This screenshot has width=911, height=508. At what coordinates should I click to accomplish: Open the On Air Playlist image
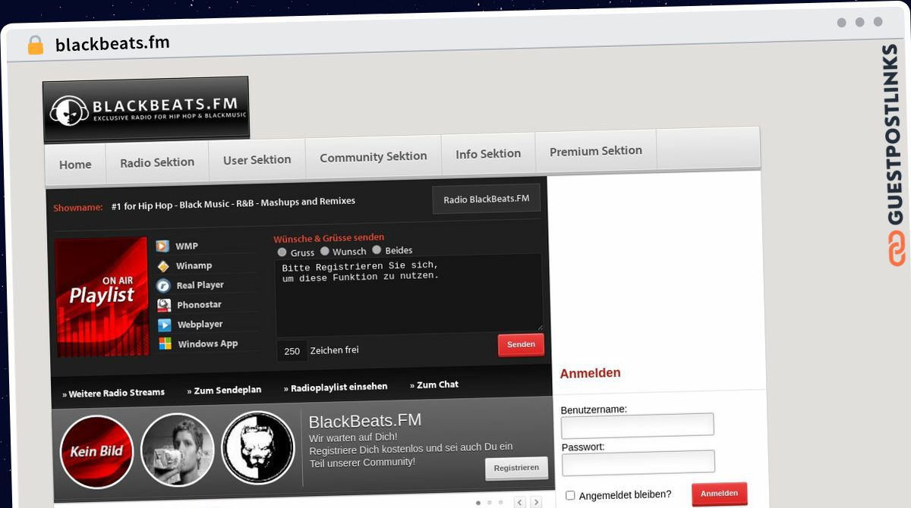coord(102,296)
